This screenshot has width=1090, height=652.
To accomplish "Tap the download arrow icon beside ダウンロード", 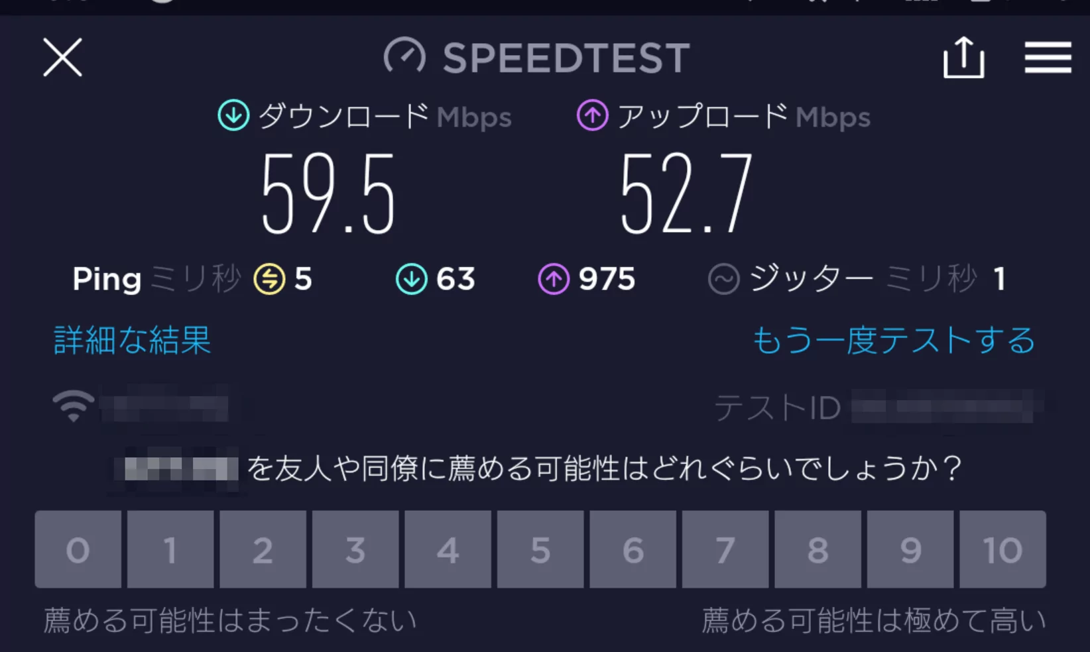I will point(233,116).
